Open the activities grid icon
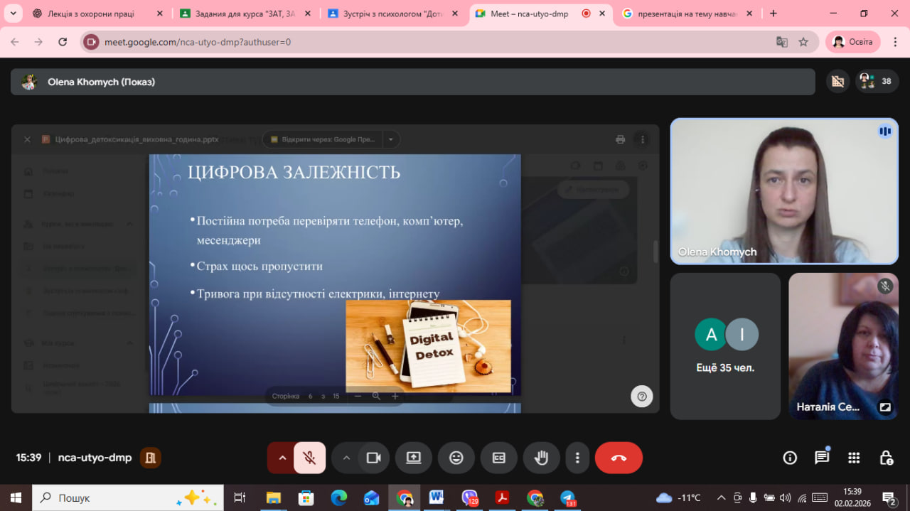The image size is (910, 511). [x=854, y=458]
